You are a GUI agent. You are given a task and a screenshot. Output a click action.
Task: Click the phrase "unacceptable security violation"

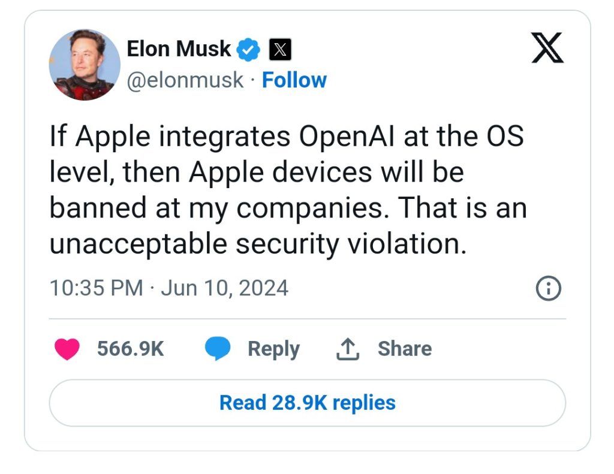(258, 244)
